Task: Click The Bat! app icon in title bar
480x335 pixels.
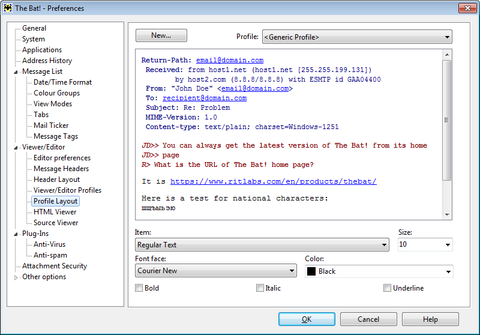Action: (8, 8)
